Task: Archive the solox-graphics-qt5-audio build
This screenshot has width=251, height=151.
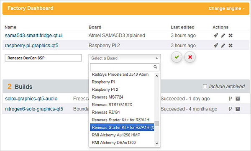Action: coord(238,99)
